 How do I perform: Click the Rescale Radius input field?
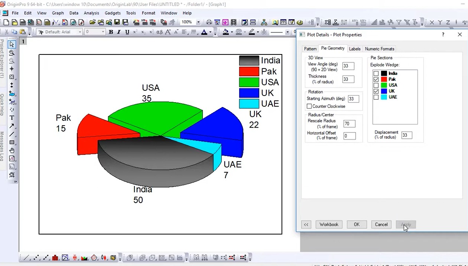tap(349, 124)
